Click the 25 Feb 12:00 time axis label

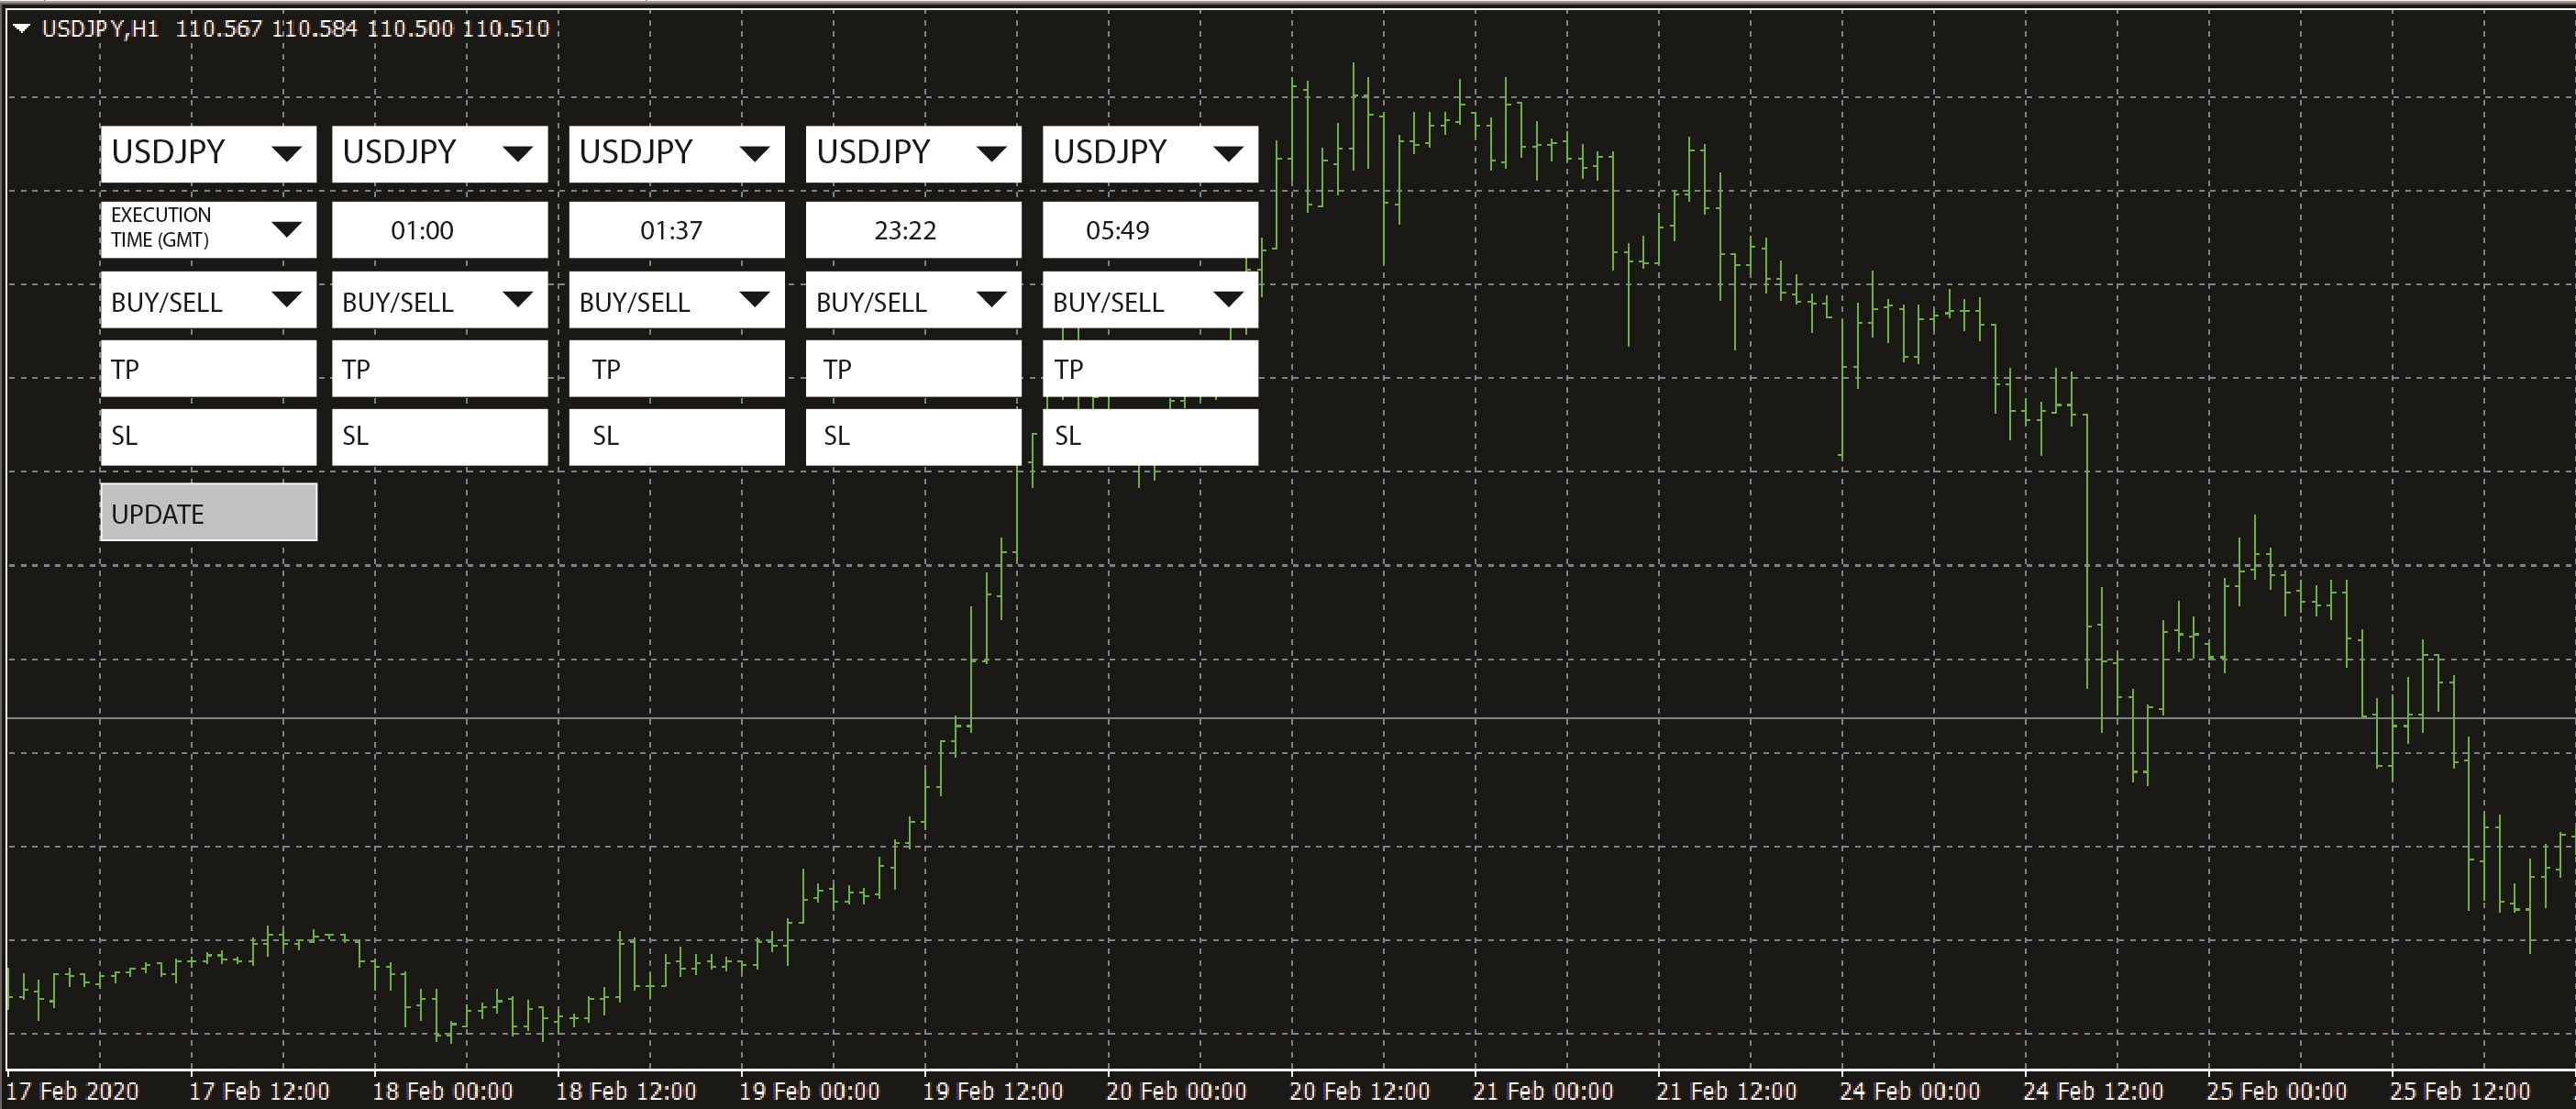pyautogui.click(x=2460, y=1091)
